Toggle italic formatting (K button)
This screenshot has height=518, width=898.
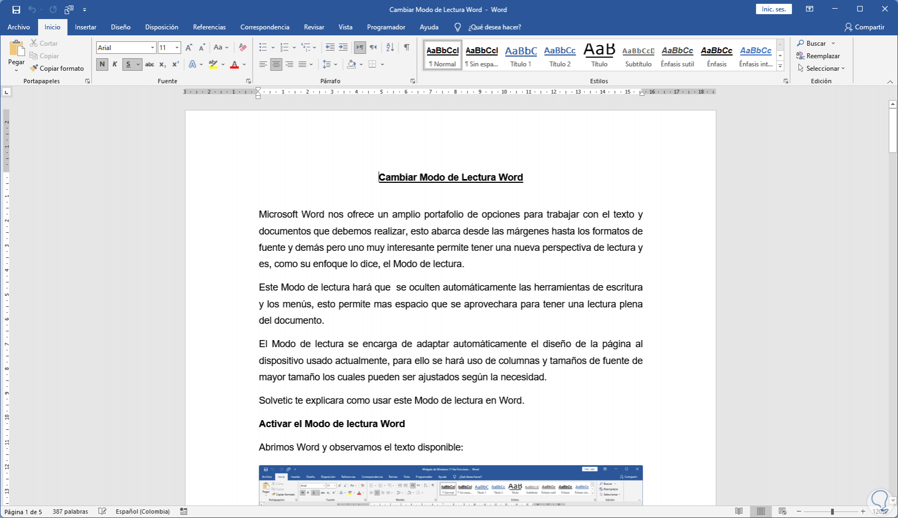coord(115,64)
